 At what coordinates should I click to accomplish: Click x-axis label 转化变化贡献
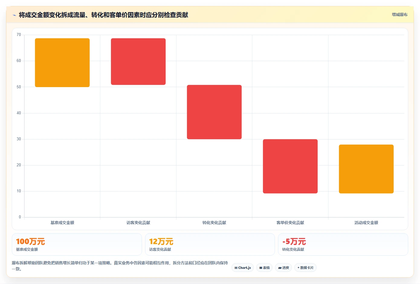214,223
